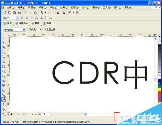Screen dimensions: 162x125
Task: Open the 工具 menu
Action: pos(107,7)
